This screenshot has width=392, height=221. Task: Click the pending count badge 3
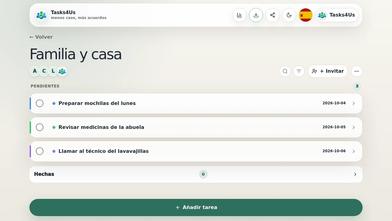[357, 86]
